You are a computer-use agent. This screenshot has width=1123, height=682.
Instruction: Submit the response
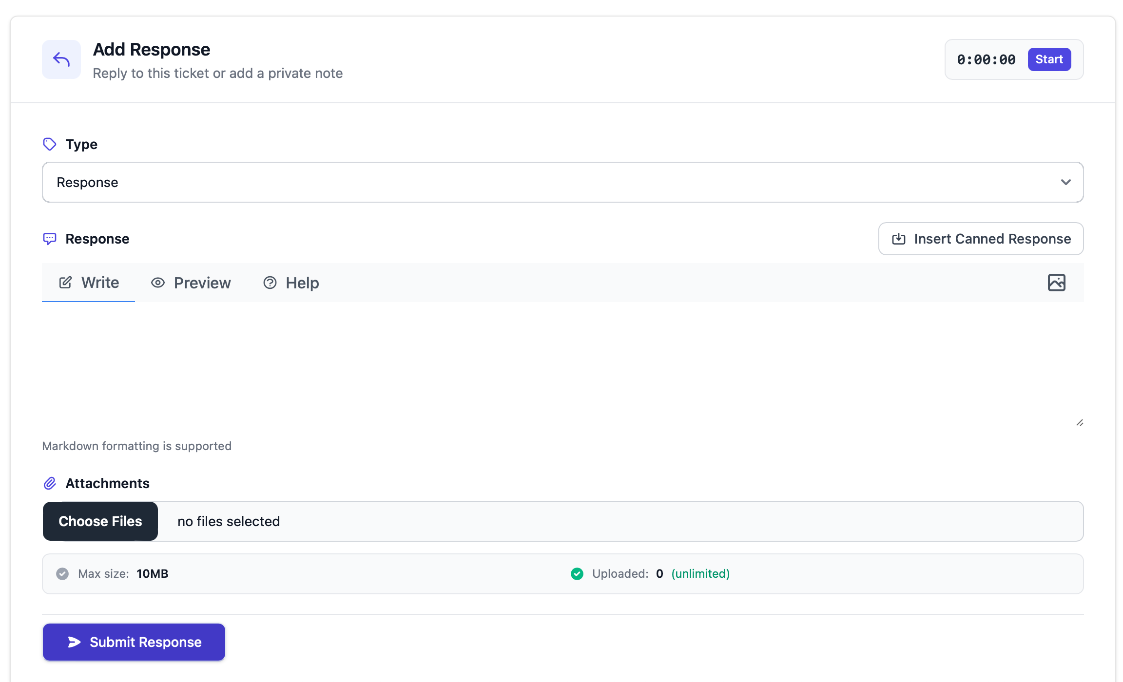134,642
